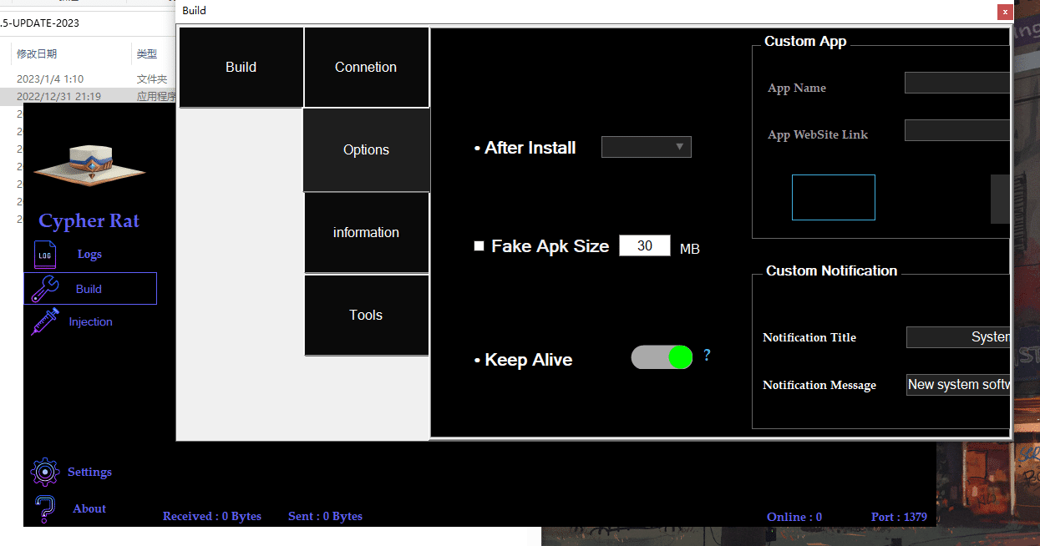Go to the information tab
The image size is (1040, 546).
[x=366, y=233]
